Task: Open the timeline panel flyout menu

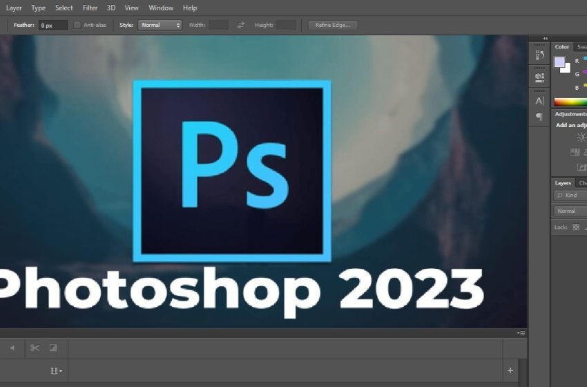Action: pos(521,333)
